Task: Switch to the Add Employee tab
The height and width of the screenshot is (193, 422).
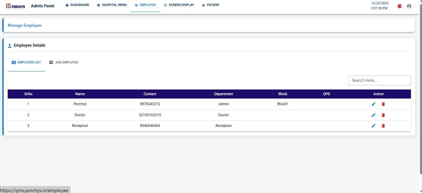Action: coord(64,62)
